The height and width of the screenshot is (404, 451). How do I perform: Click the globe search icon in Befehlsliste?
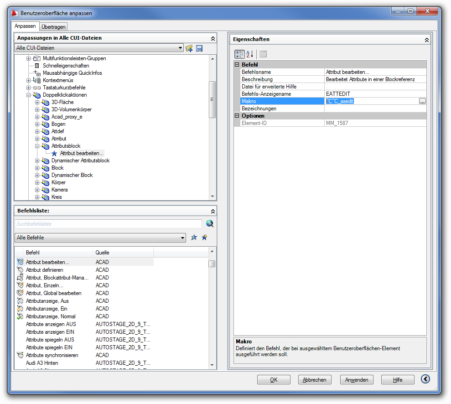click(x=209, y=223)
